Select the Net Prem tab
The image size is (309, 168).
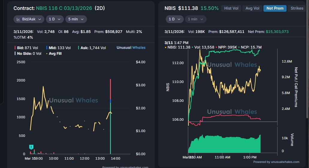click(275, 8)
